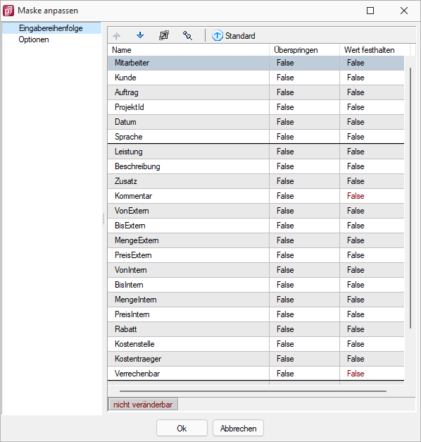Maximize the Maske anpassen window

370,11
